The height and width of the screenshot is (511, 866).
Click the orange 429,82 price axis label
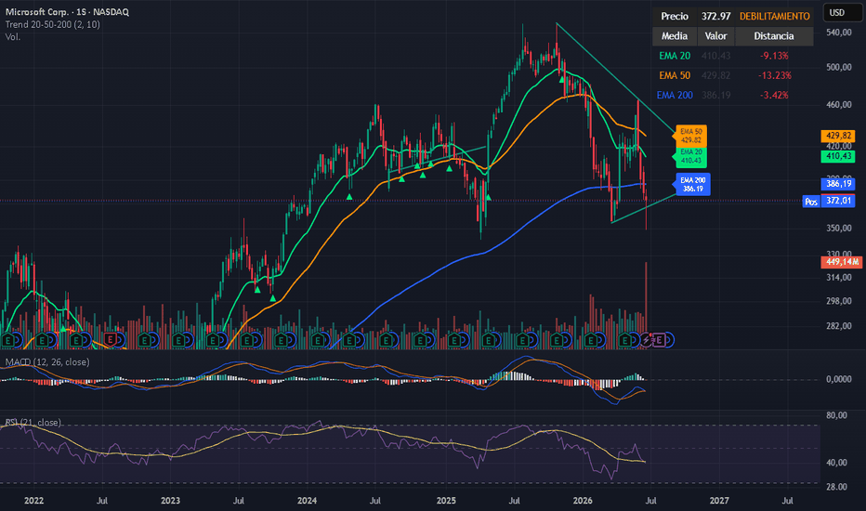coord(838,136)
